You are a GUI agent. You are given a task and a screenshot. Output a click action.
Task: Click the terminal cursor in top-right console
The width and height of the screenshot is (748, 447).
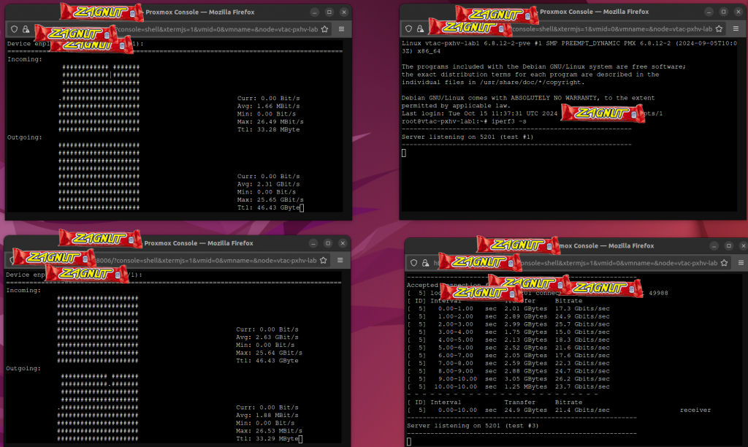pos(404,153)
